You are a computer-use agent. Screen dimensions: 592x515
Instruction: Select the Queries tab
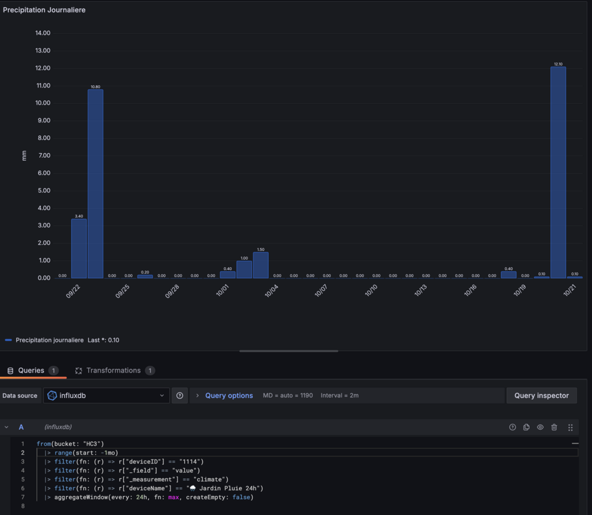pyautogui.click(x=31, y=371)
